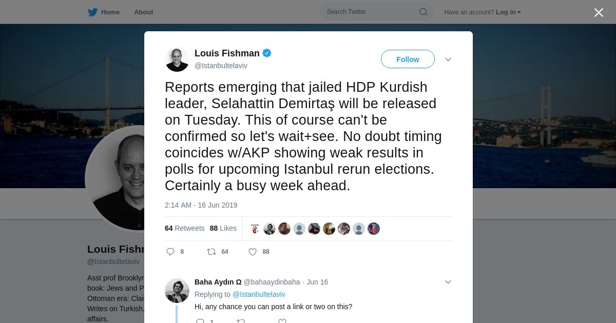
Task: Follow Louis Fishman
Action: pos(408,59)
